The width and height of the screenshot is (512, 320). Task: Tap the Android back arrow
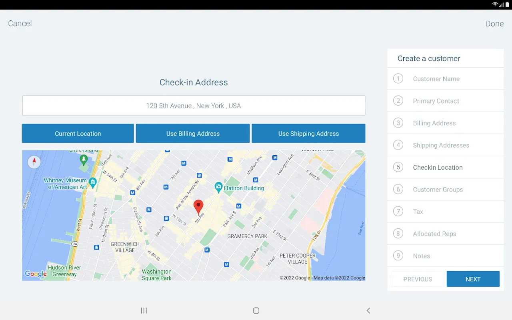[368, 310]
